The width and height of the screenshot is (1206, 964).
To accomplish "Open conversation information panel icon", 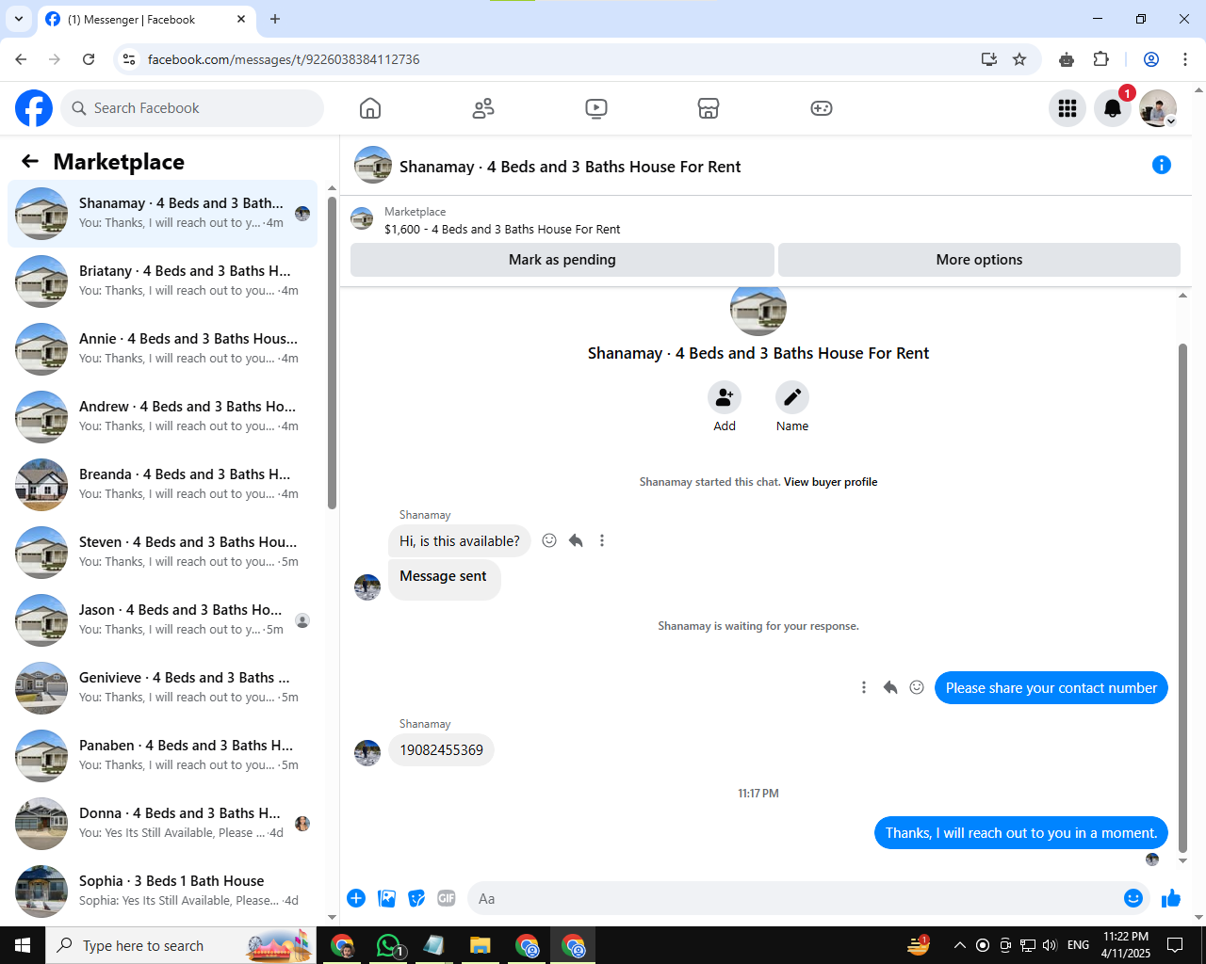I will point(1162,166).
